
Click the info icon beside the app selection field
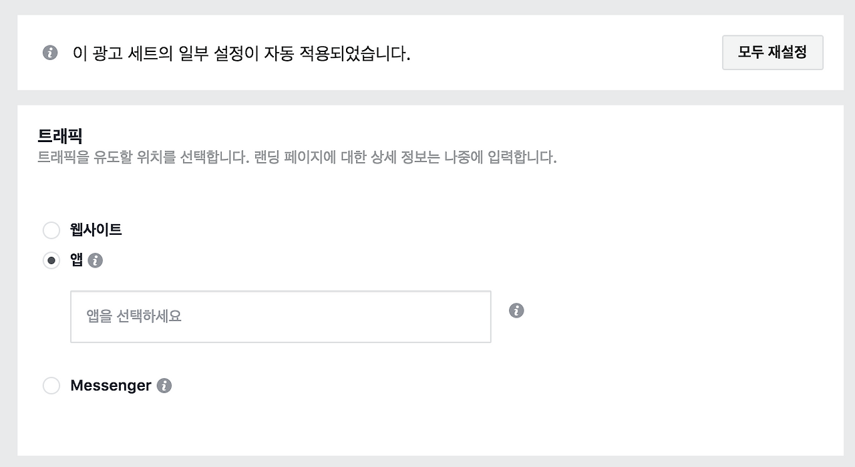click(x=515, y=310)
